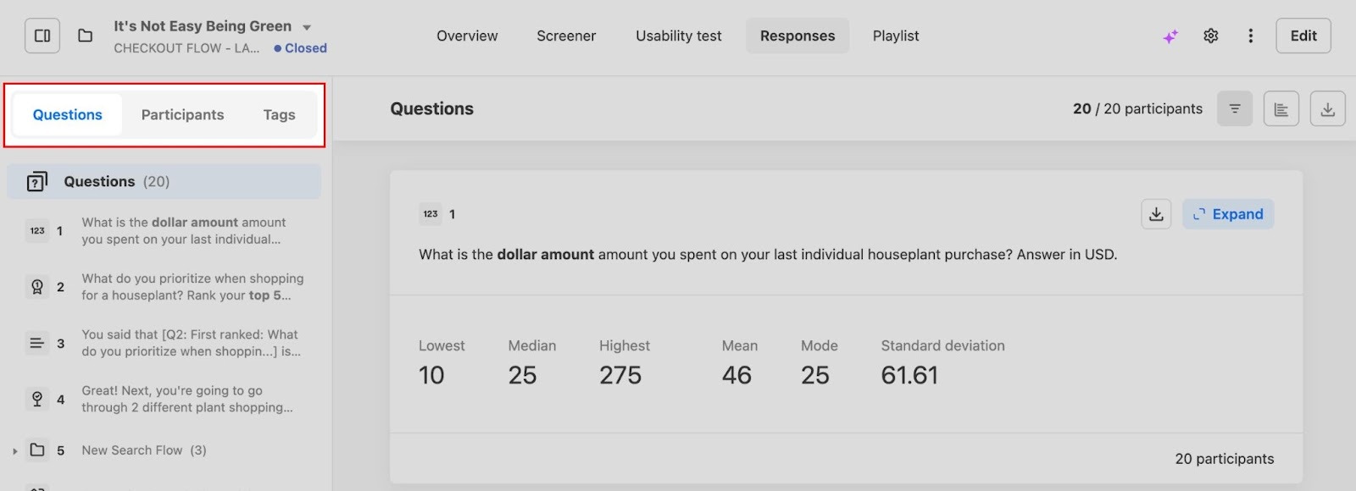Download question 1 results
The height and width of the screenshot is (491, 1356).
click(x=1156, y=214)
